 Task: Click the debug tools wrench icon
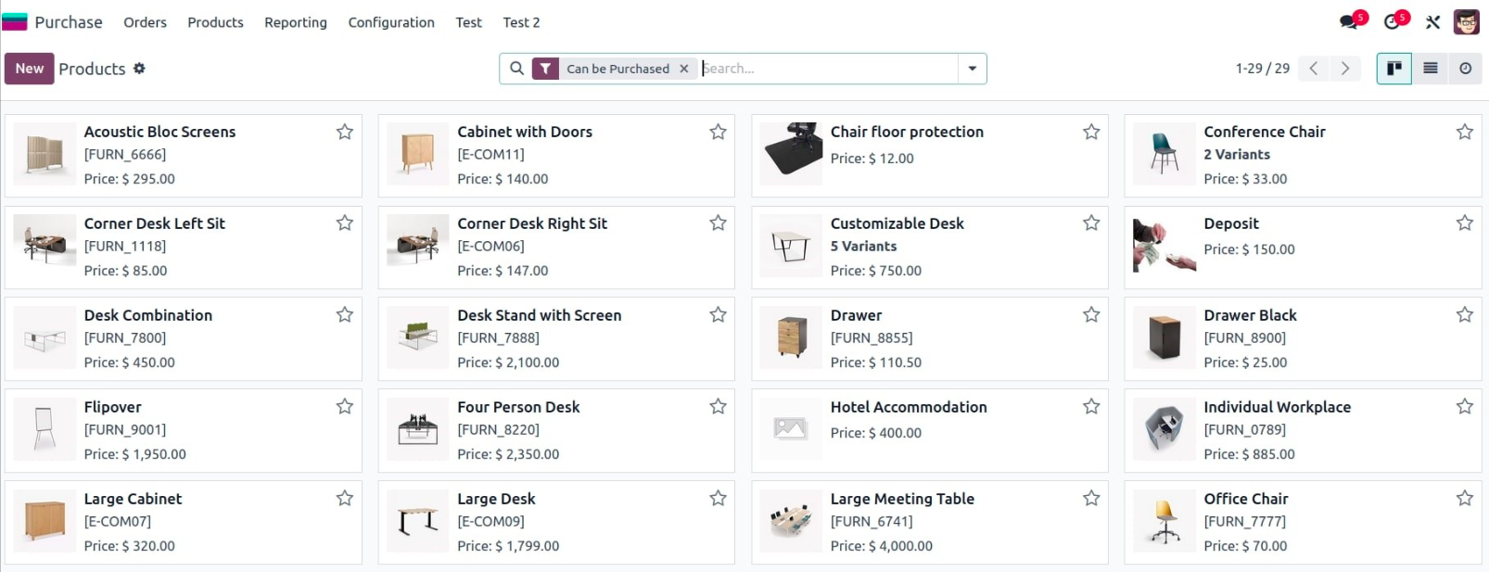1432,22
